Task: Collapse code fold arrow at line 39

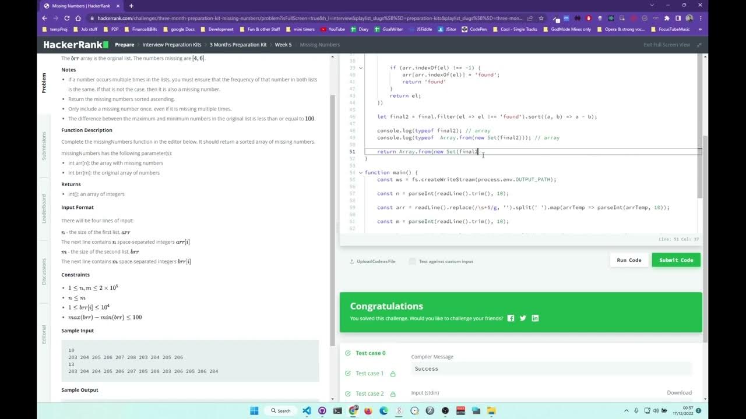Action: coord(361,68)
